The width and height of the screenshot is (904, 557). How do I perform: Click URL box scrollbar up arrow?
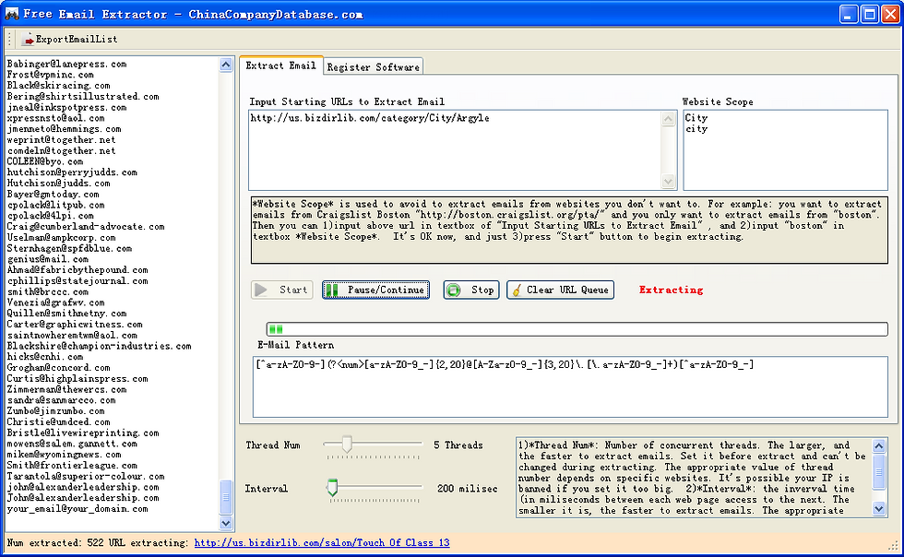[x=668, y=119]
